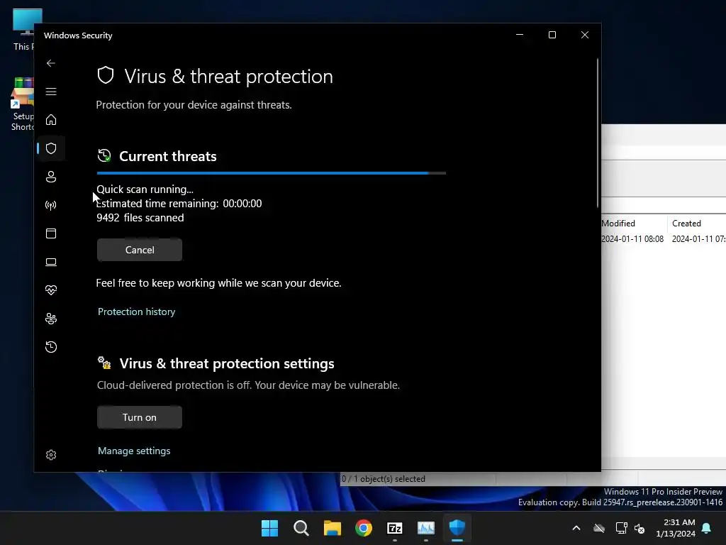726x545 pixels.
Task: Turn on cloud-delivered protection
Action: click(x=140, y=417)
